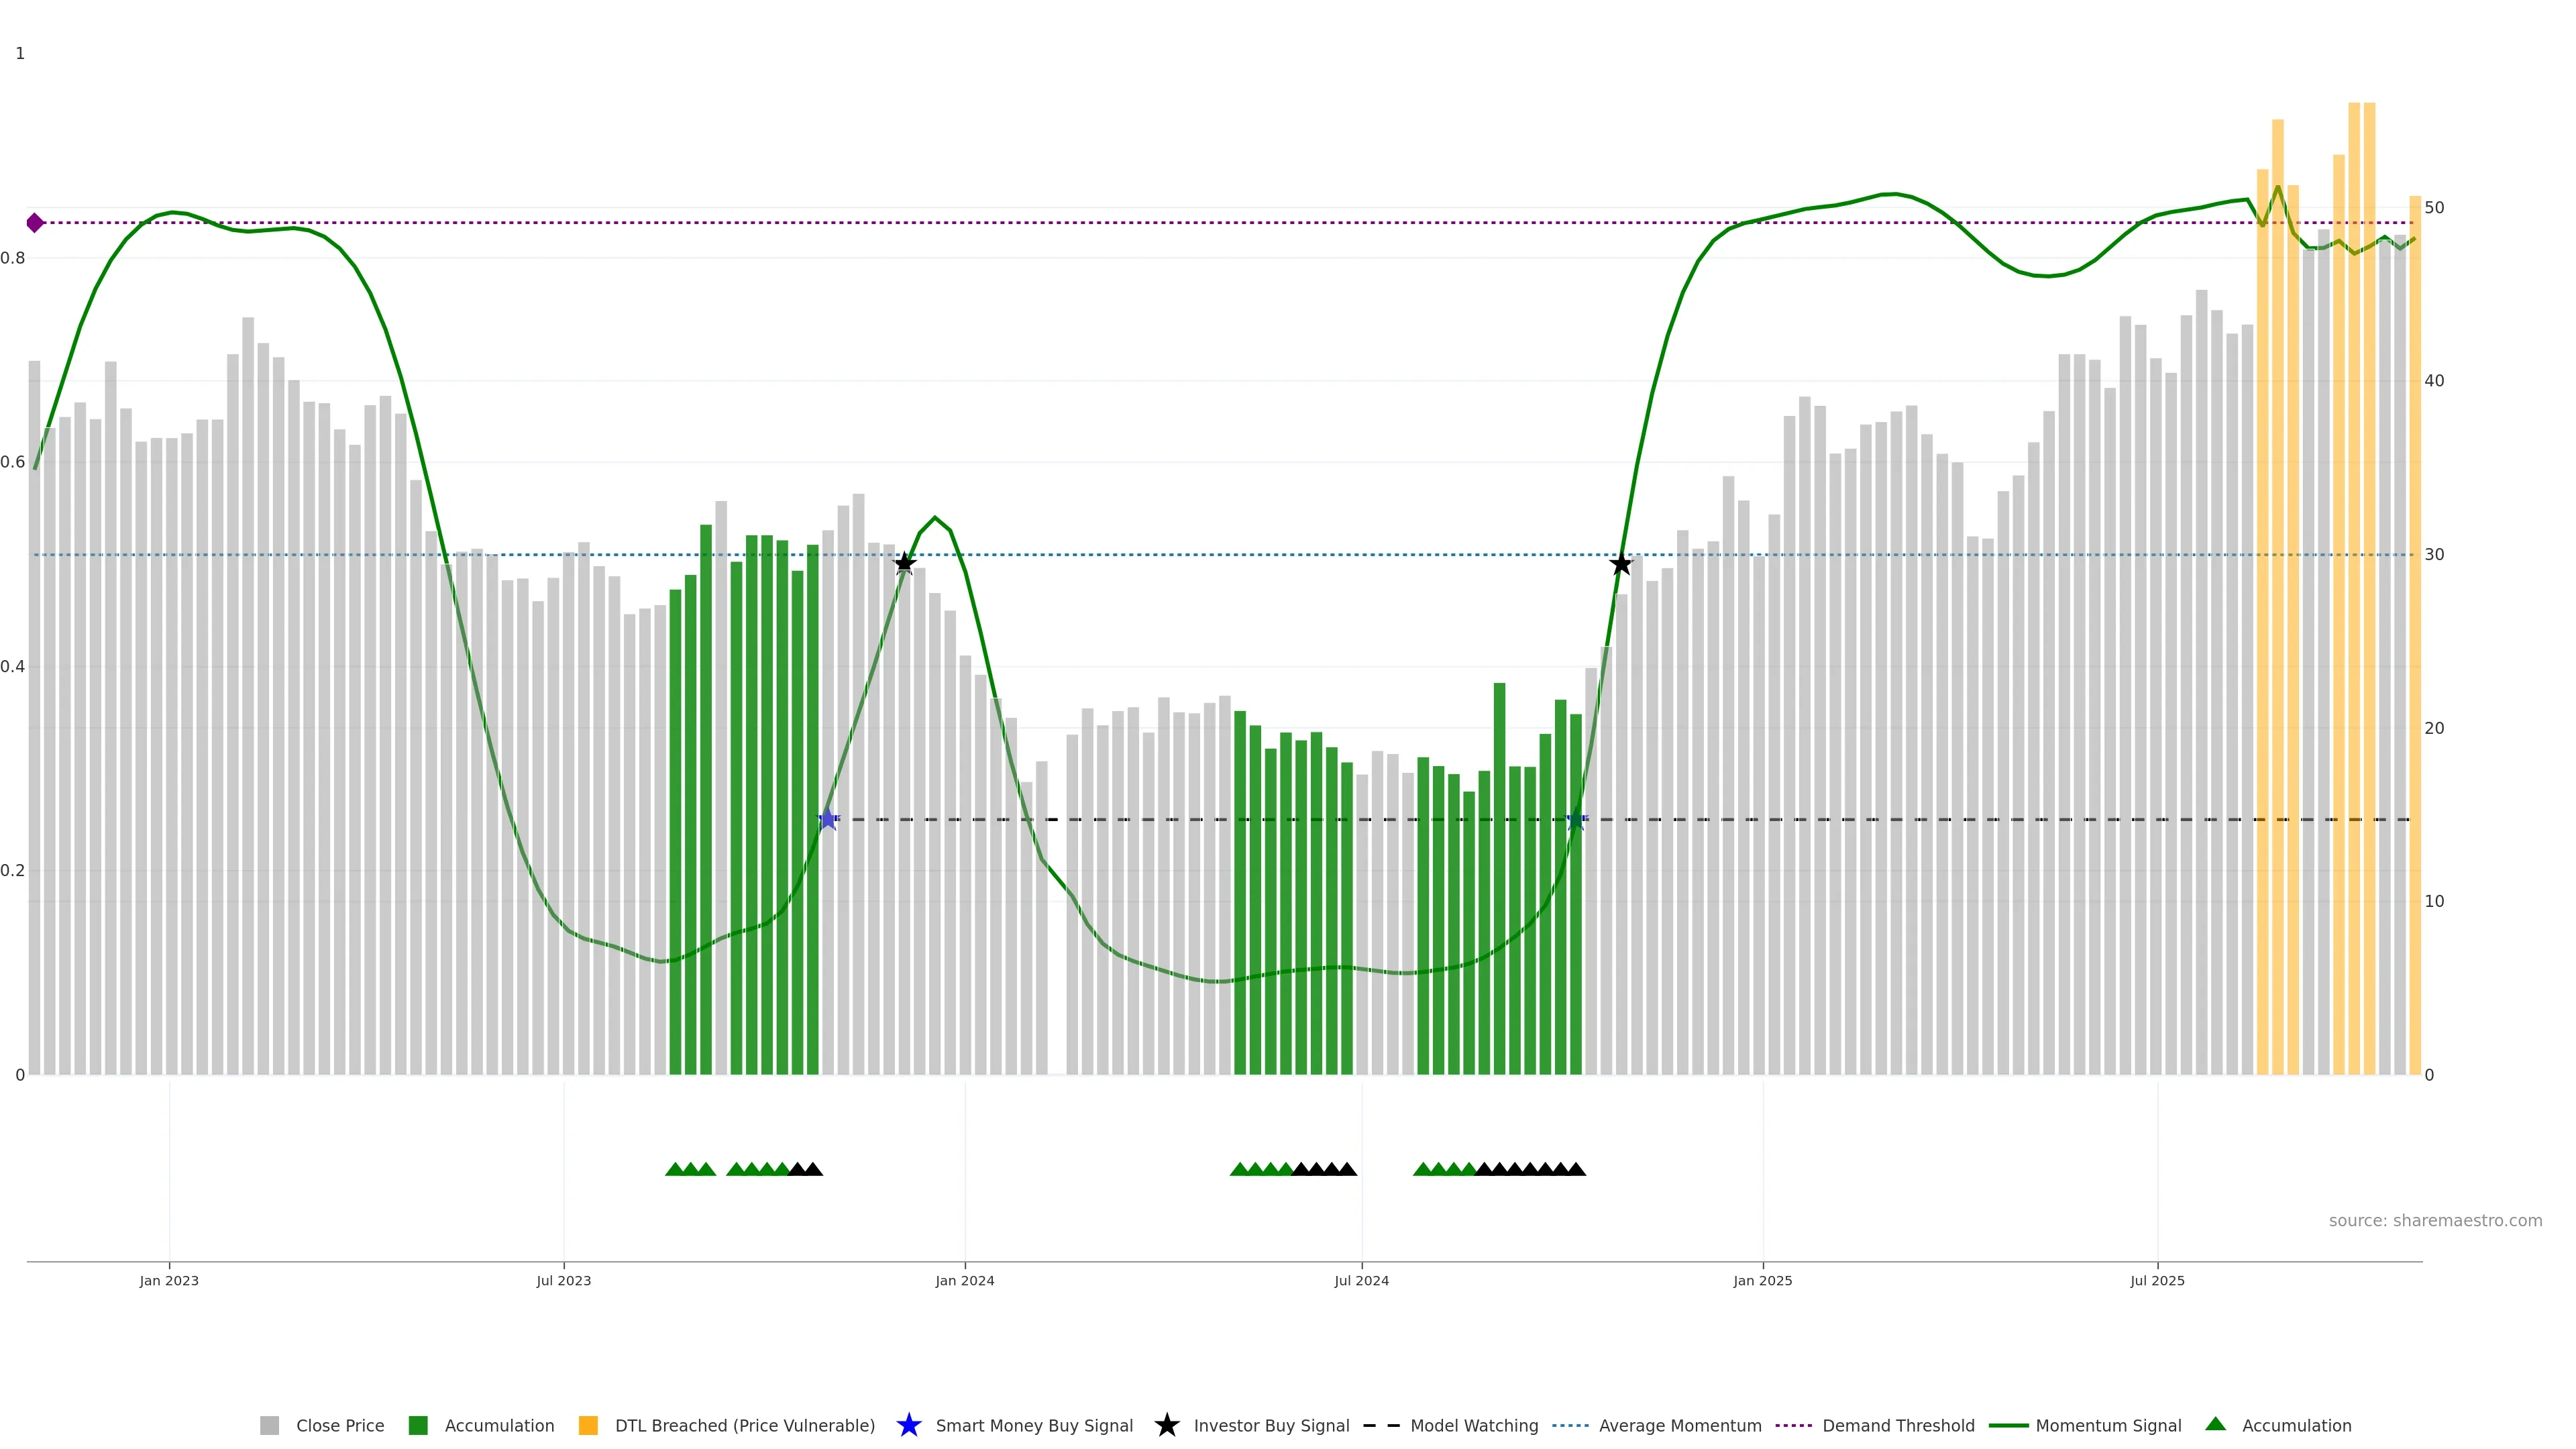
Task: Click the Jan 2024 axis label
Action: click(964, 1280)
